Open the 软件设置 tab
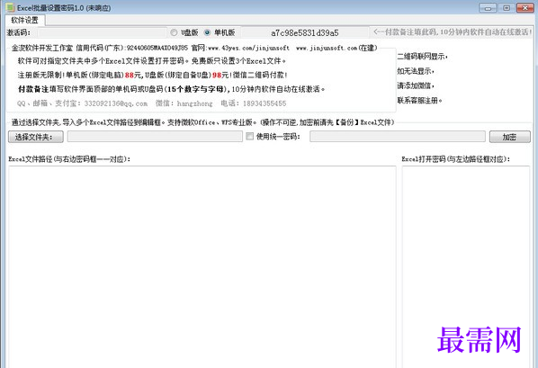The image size is (538, 368). click(x=25, y=20)
